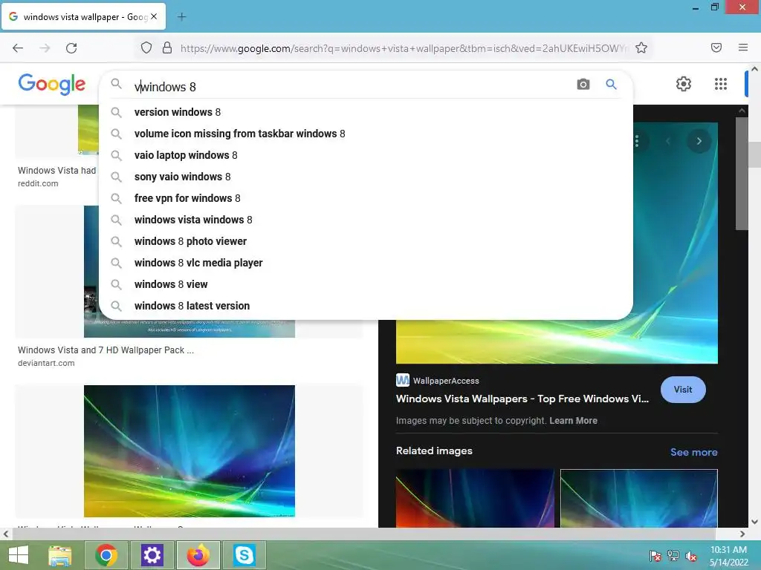Screen dimensions: 761x570
Task: Click the search field containing windows 8
Action: (352, 87)
